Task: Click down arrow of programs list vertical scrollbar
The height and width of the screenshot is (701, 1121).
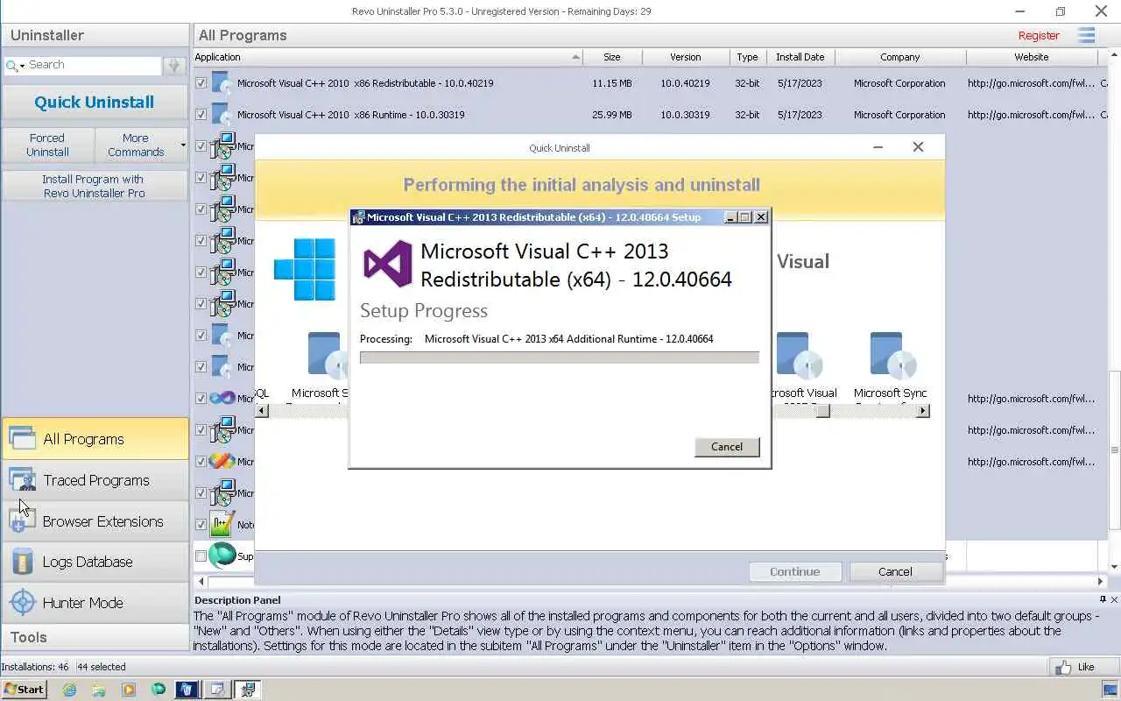Action: point(1114,566)
